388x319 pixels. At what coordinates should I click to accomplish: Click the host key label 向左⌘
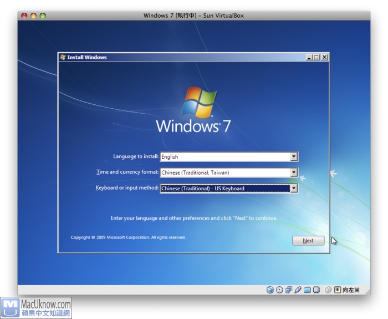pyautogui.click(x=351, y=290)
